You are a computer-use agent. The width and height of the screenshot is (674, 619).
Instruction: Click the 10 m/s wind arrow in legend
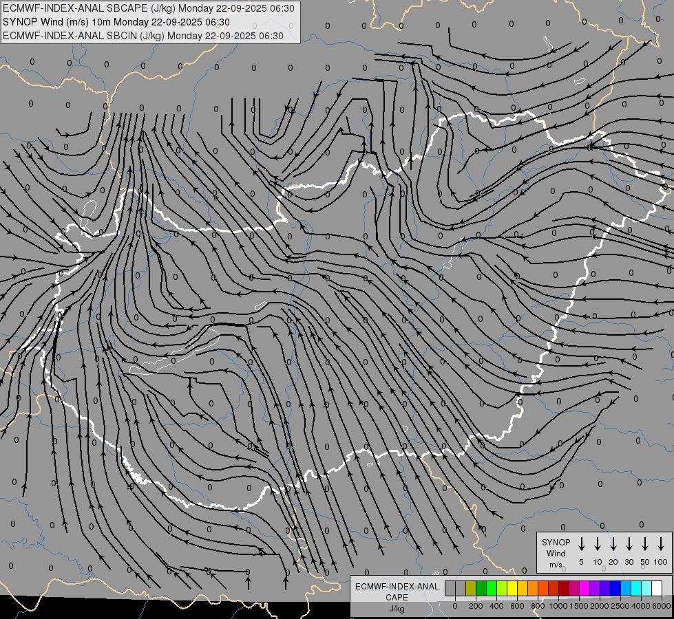[x=598, y=544]
